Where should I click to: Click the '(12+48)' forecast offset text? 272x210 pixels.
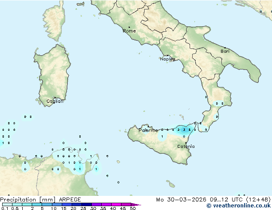tap(258, 200)
